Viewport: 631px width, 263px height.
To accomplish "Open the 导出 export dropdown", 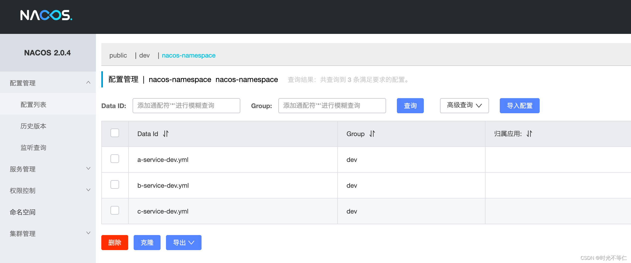I will (183, 243).
